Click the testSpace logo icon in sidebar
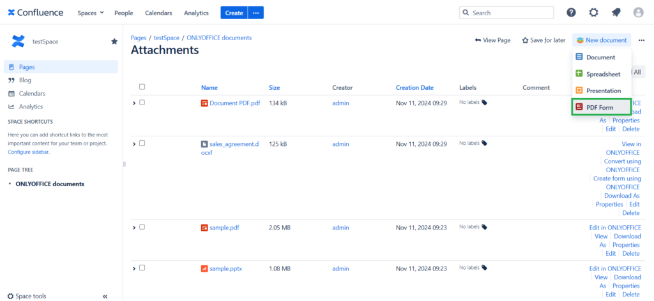 click(19, 41)
